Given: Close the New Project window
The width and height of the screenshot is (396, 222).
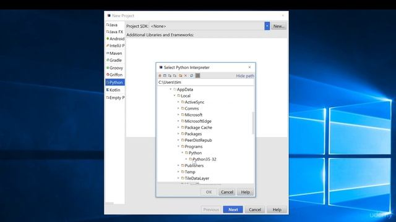Looking at the screenshot, I should (x=283, y=15).
